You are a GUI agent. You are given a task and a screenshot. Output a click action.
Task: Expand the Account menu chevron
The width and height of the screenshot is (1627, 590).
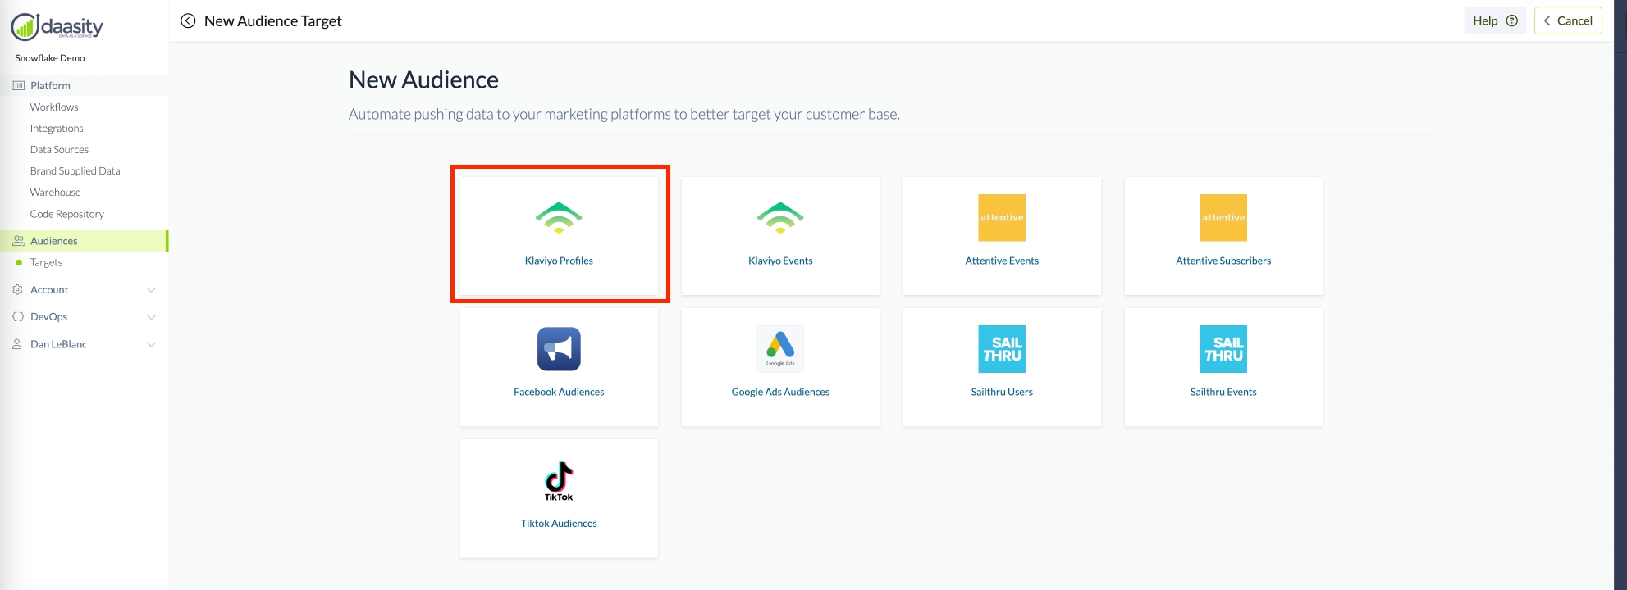click(x=151, y=290)
